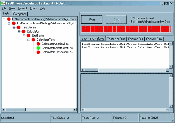Image resolution: width=175 pixels, height=123 pixels.
Task: Click green success circle of CalculatorConstructorTest
Action: coord(38,48)
